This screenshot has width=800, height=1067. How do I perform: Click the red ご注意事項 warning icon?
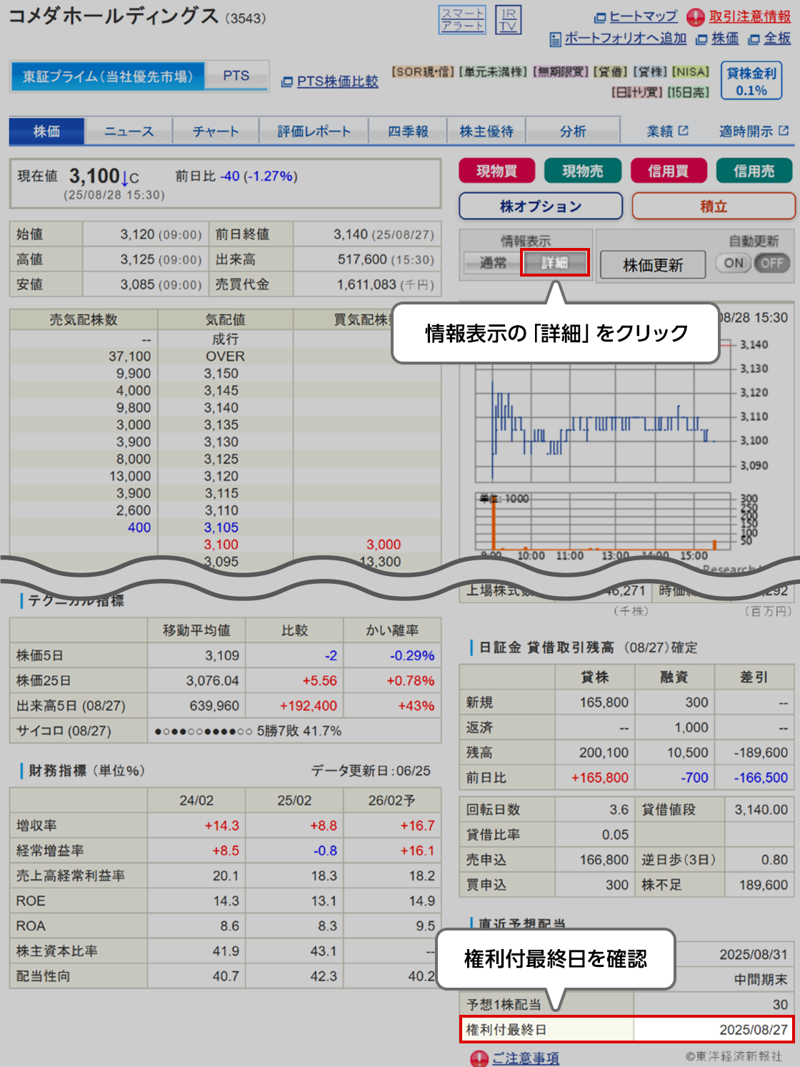click(x=480, y=1058)
